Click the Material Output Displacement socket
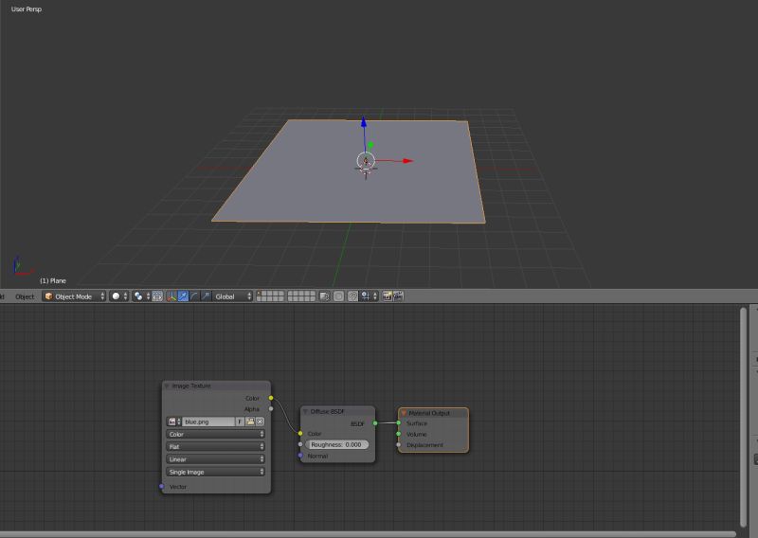The height and width of the screenshot is (538, 758). [x=398, y=445]
